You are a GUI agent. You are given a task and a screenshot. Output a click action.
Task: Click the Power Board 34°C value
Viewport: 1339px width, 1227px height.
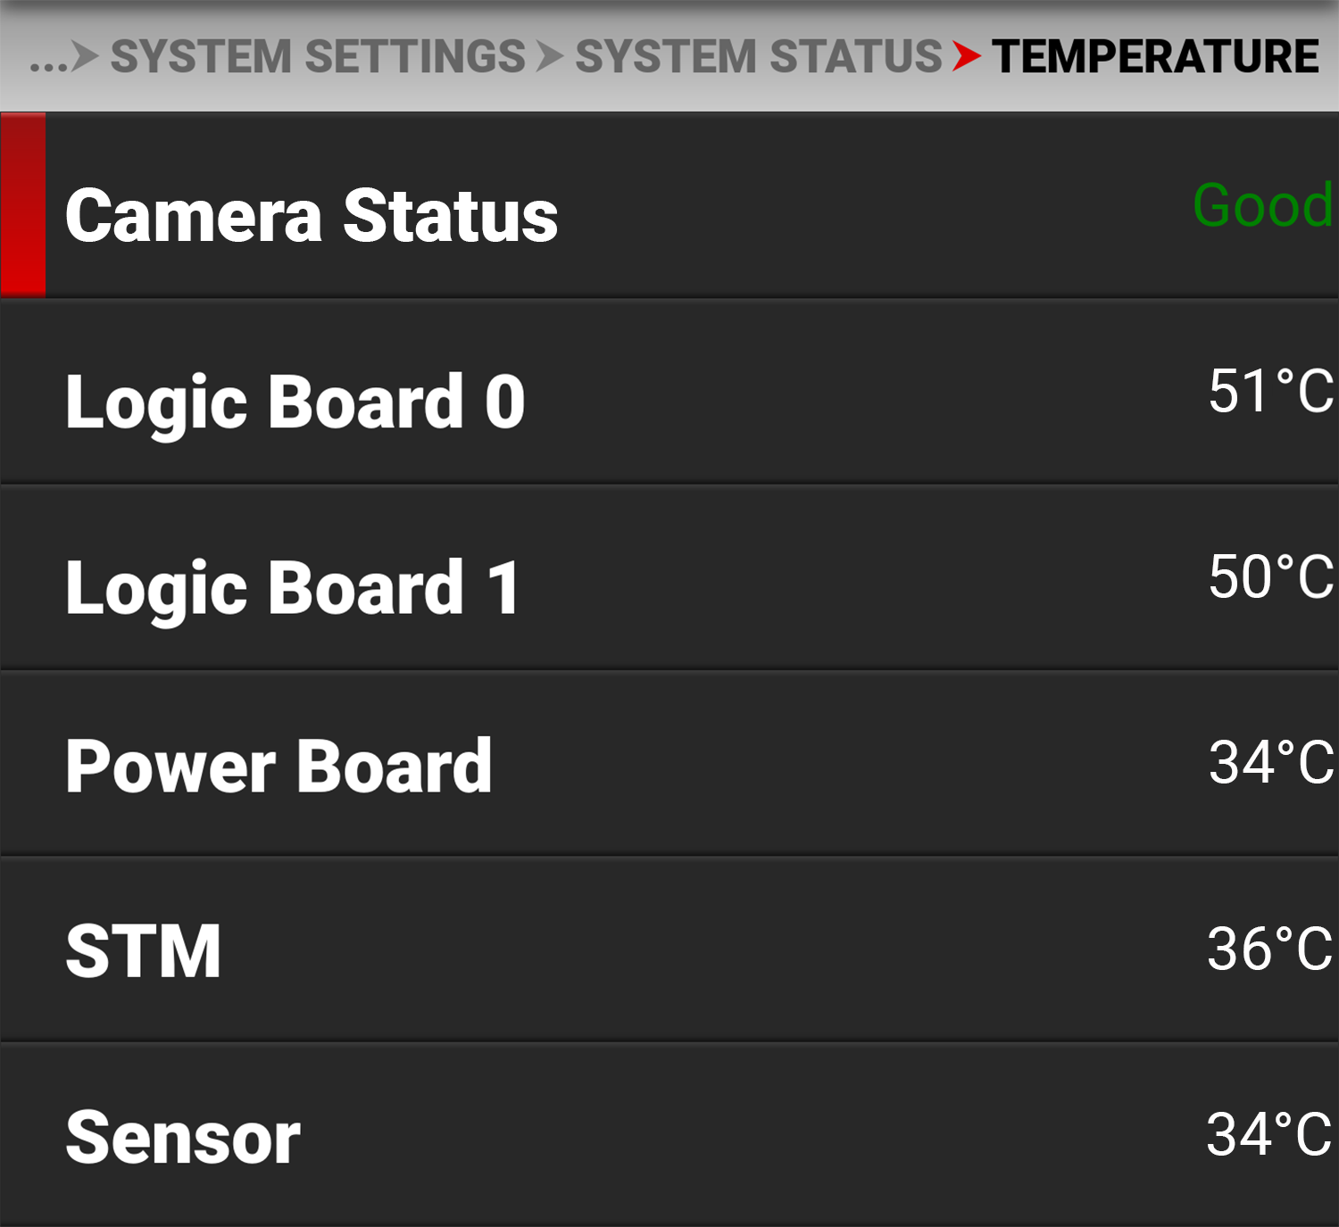1270,762
